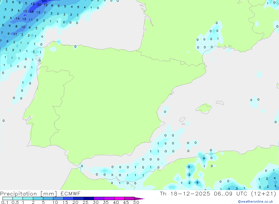Select the 2–5 mm legend color swatch

[38, 198]
